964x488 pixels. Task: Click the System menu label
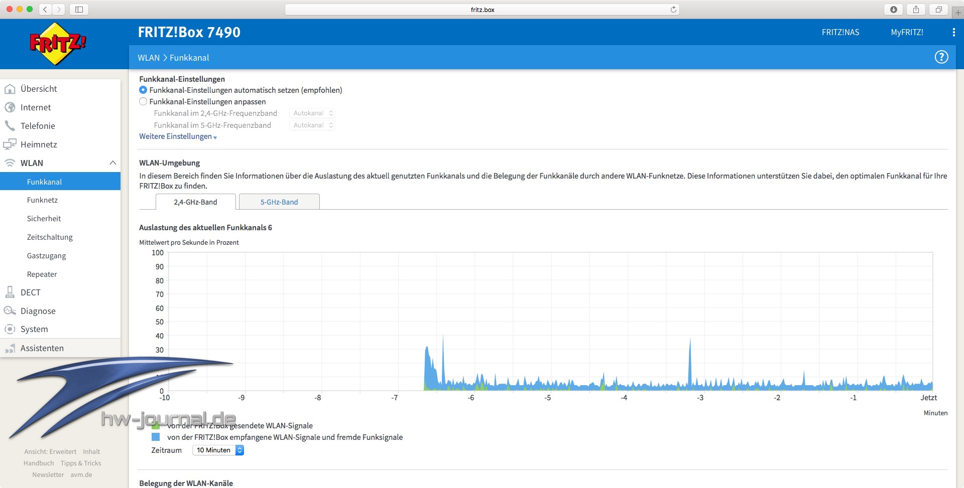34,329
